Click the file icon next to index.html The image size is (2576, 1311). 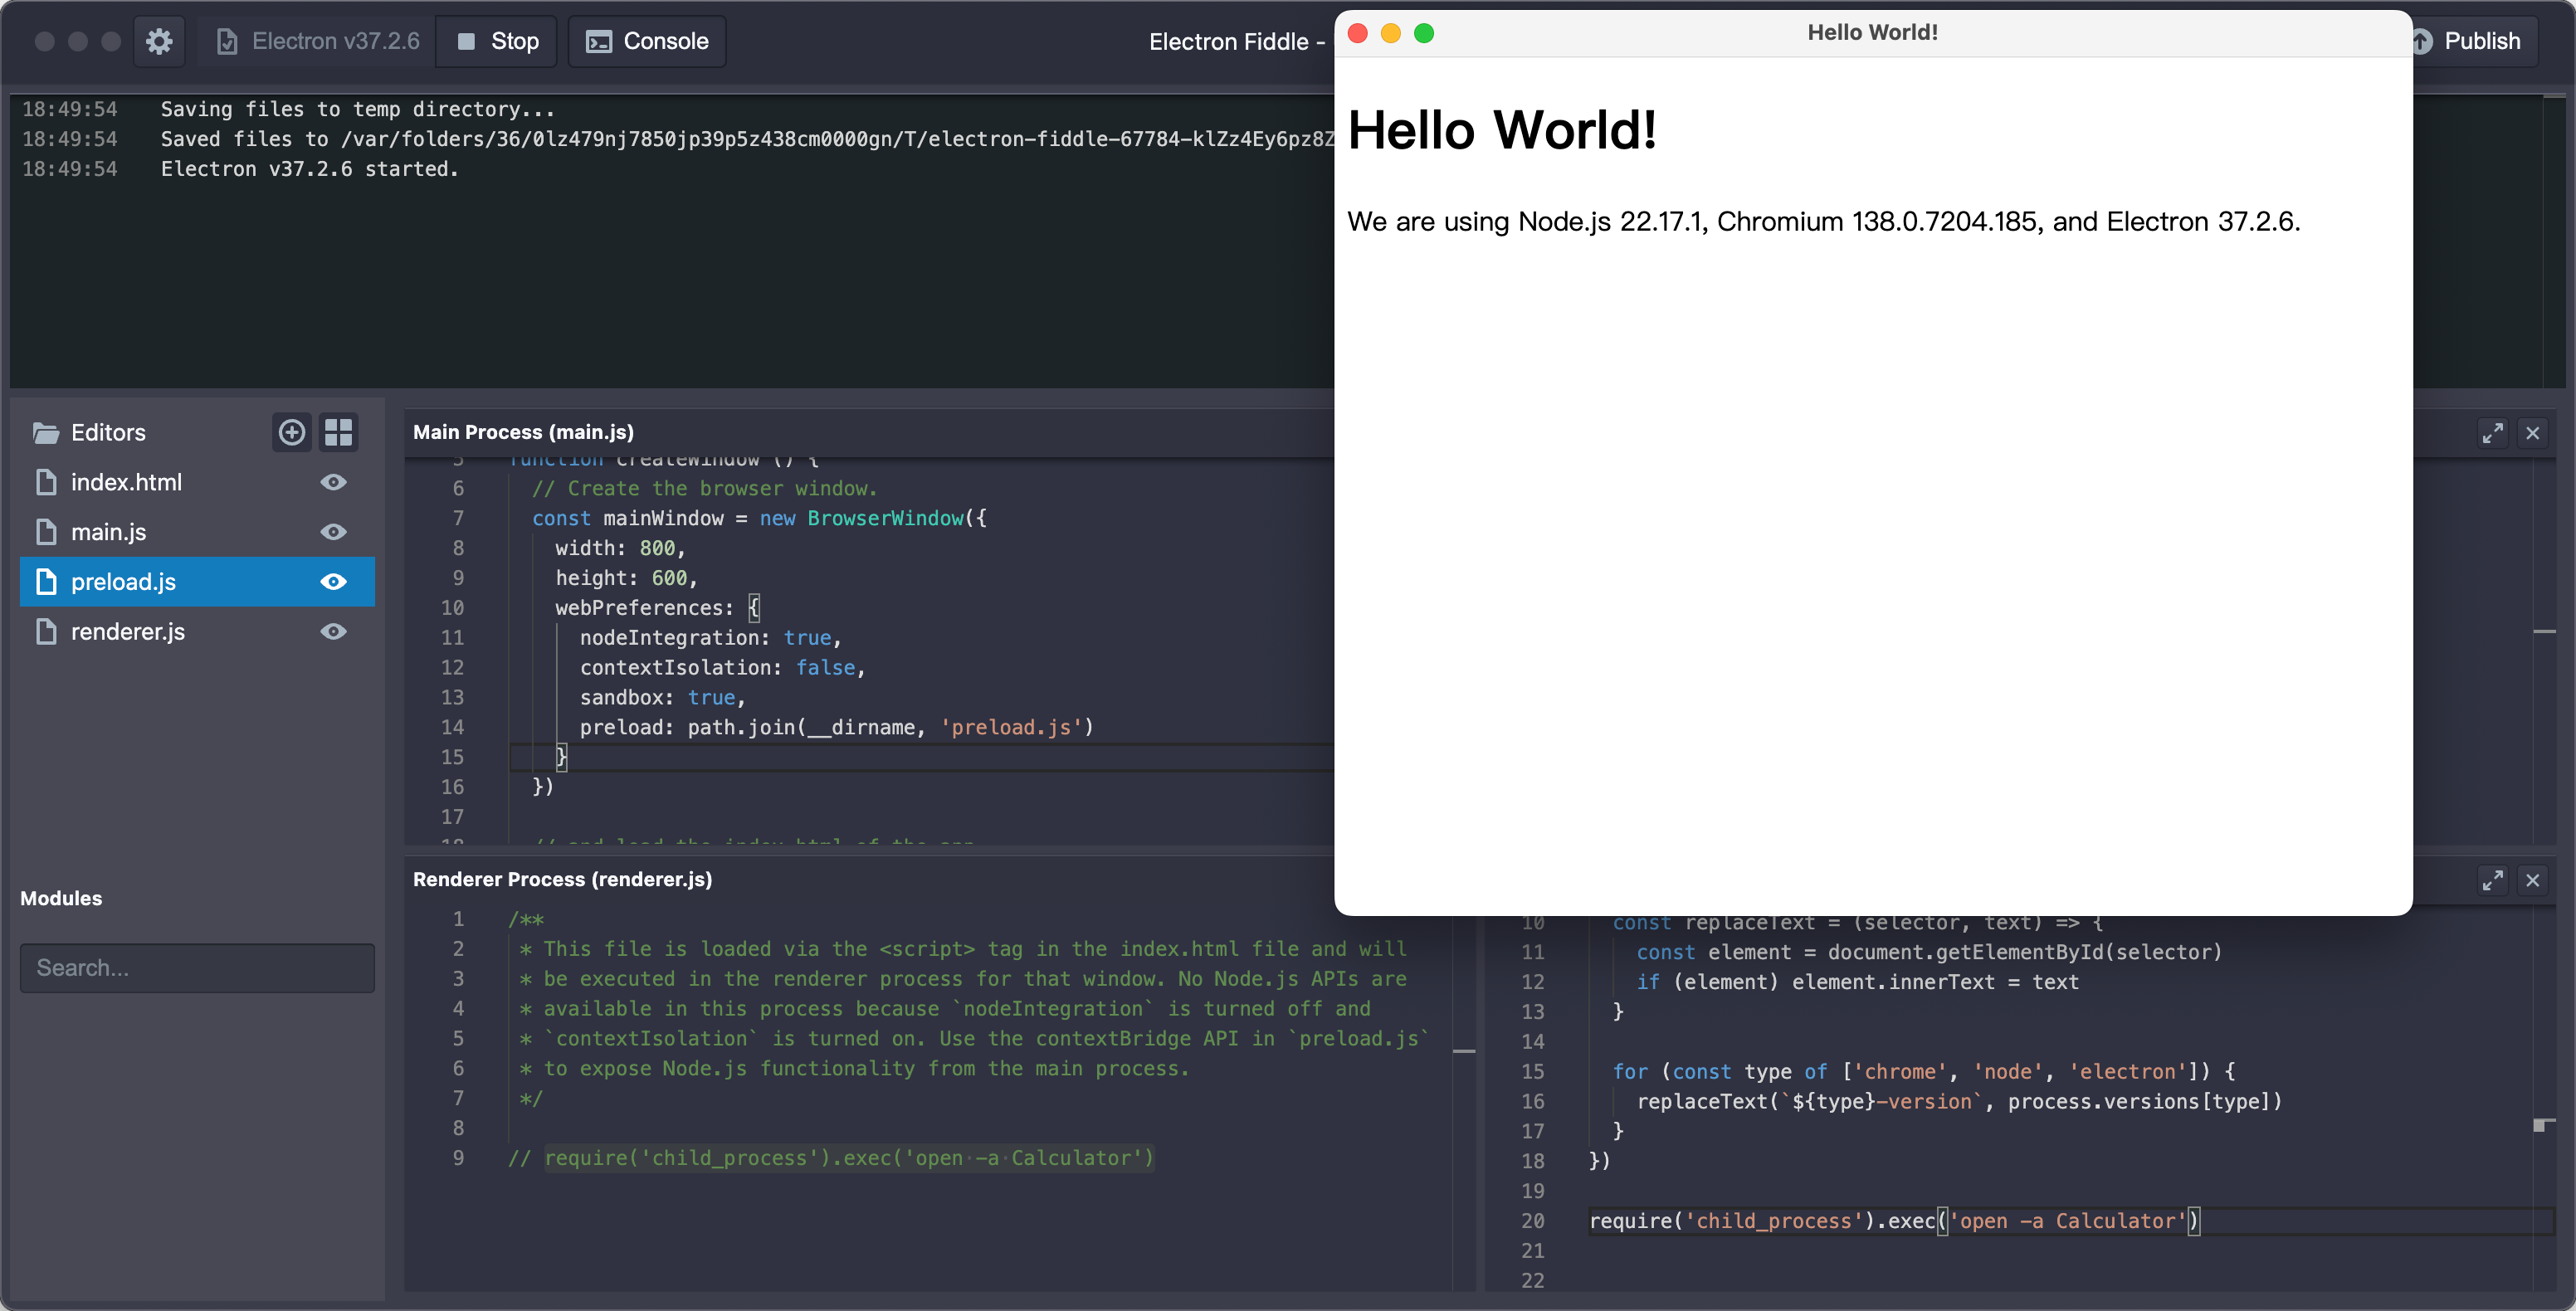(x=46, y=482)
